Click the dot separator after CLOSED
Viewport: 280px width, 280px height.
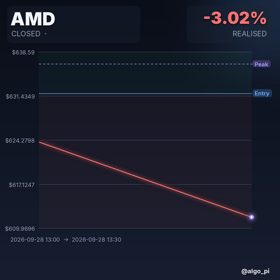tap(45, 34)
